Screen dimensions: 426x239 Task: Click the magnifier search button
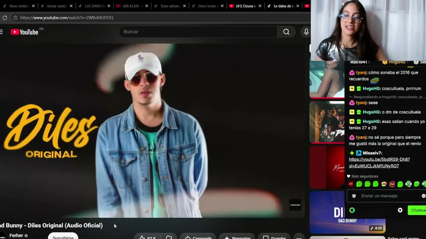[286, 32]
